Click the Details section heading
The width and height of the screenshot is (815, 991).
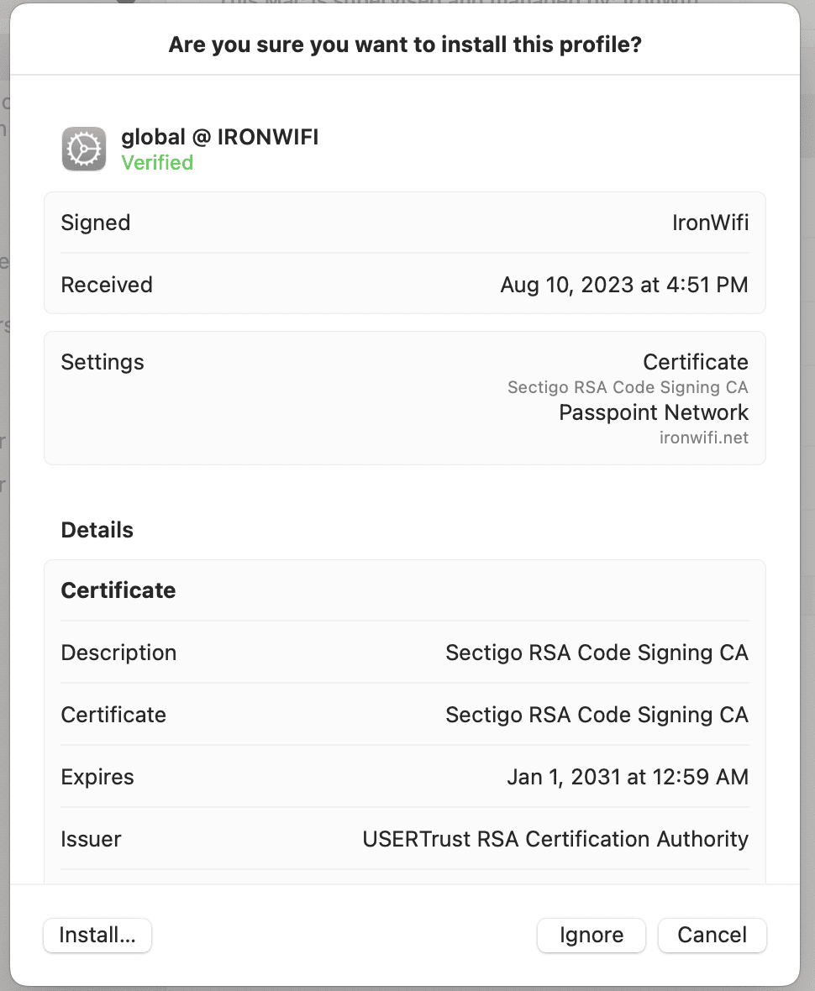click(x=97, y=530)
